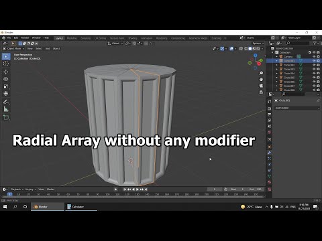This screenshot has height=241, width=322.
Task: Expand the Camera tree row
Action: 276,56
